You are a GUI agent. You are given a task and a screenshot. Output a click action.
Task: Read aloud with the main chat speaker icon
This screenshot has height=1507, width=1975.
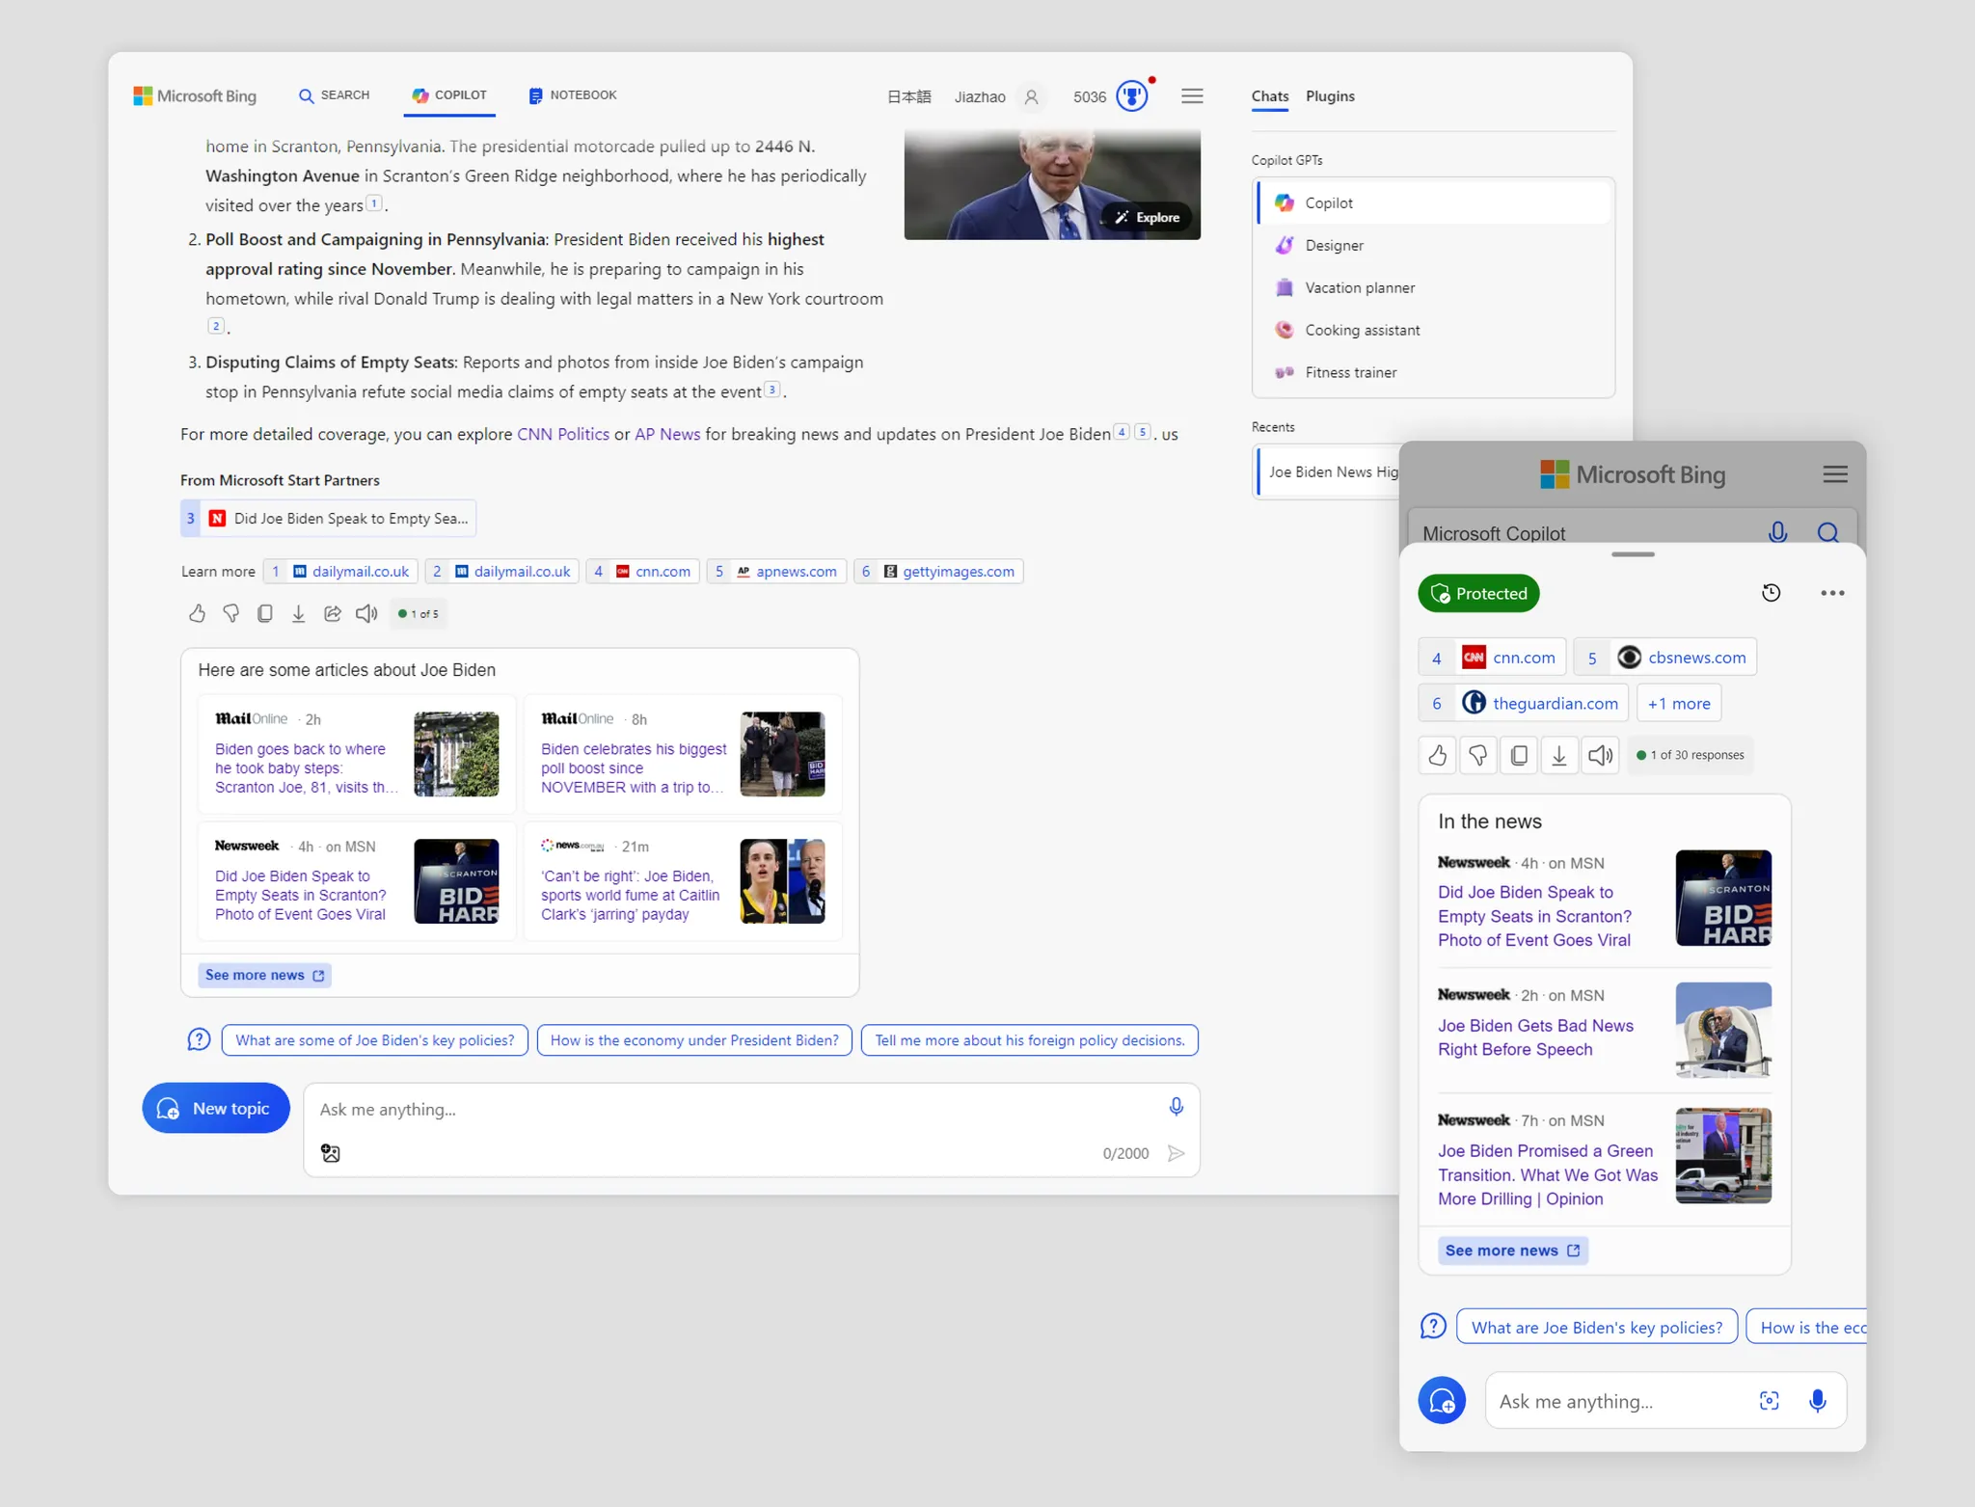point(366,613)
